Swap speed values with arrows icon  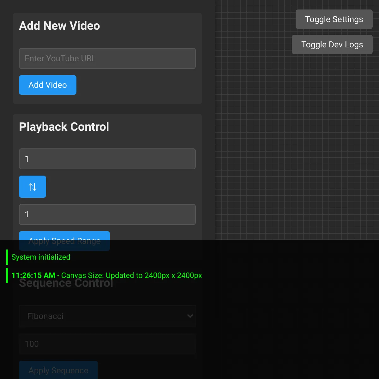click(x=33, y=187)
